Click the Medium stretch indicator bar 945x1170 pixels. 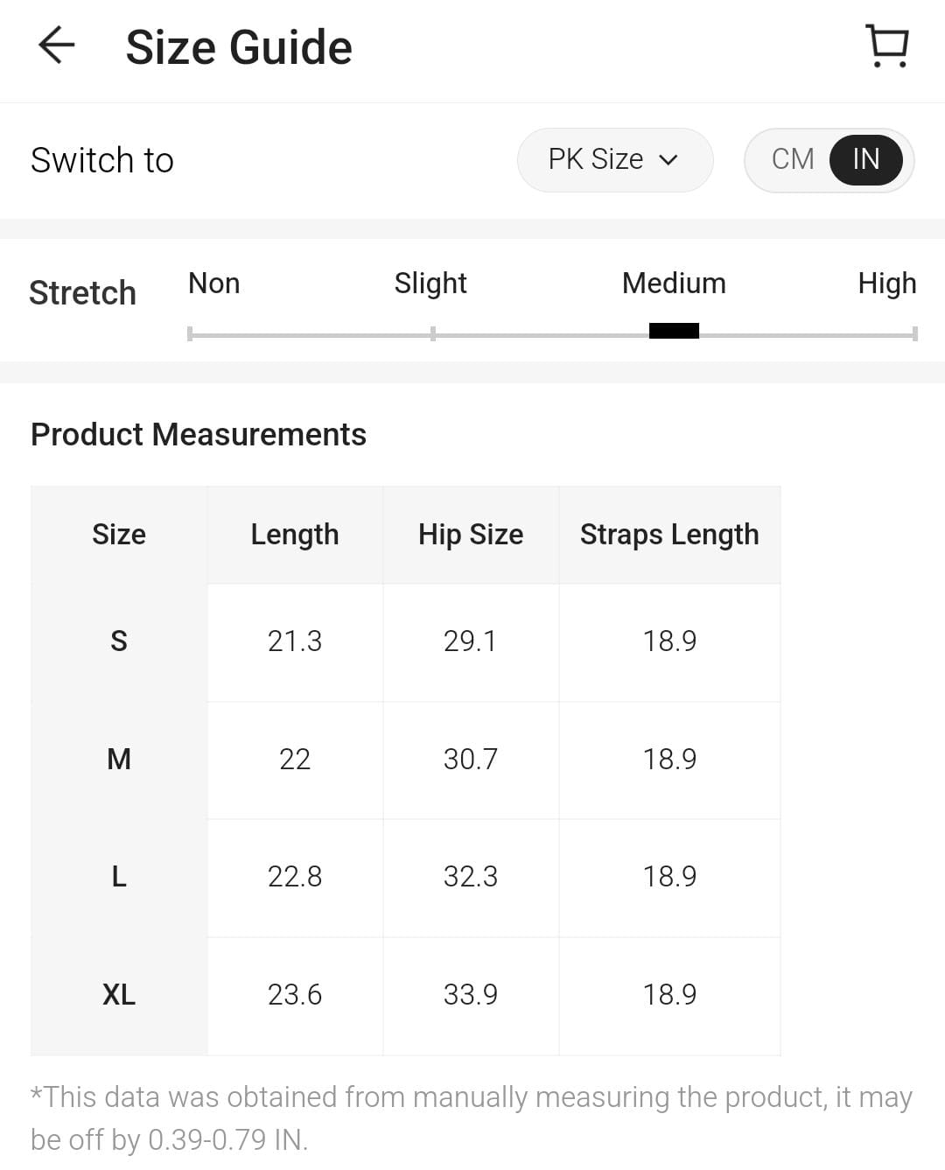(674, 331)
